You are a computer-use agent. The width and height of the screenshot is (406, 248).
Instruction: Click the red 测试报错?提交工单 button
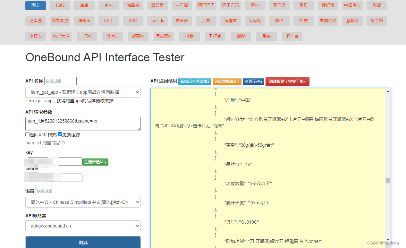coord(287,81)
